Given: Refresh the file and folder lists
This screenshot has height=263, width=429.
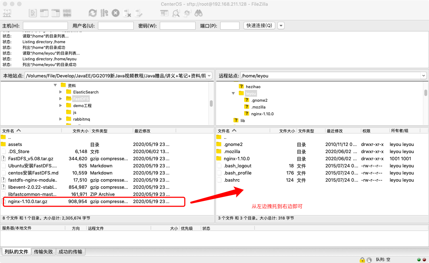Looking at the screenshot, I should 93,14.
